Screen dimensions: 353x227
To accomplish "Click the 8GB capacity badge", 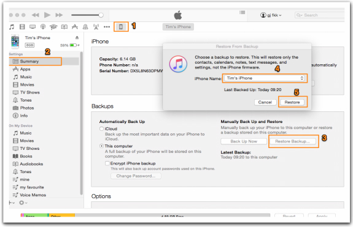I will point(29,45).
